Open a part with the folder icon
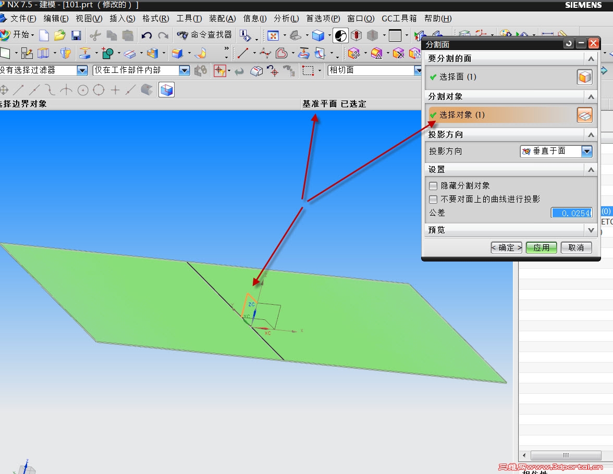 (60, 35)
